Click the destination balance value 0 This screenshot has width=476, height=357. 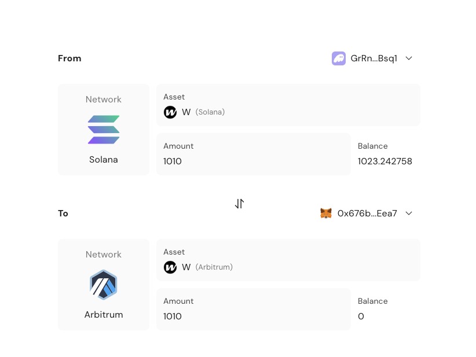point(361,316)
